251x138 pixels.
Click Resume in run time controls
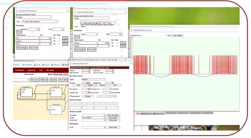[x=103, y=85]
